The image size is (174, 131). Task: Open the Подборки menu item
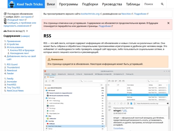coord(90,4)
